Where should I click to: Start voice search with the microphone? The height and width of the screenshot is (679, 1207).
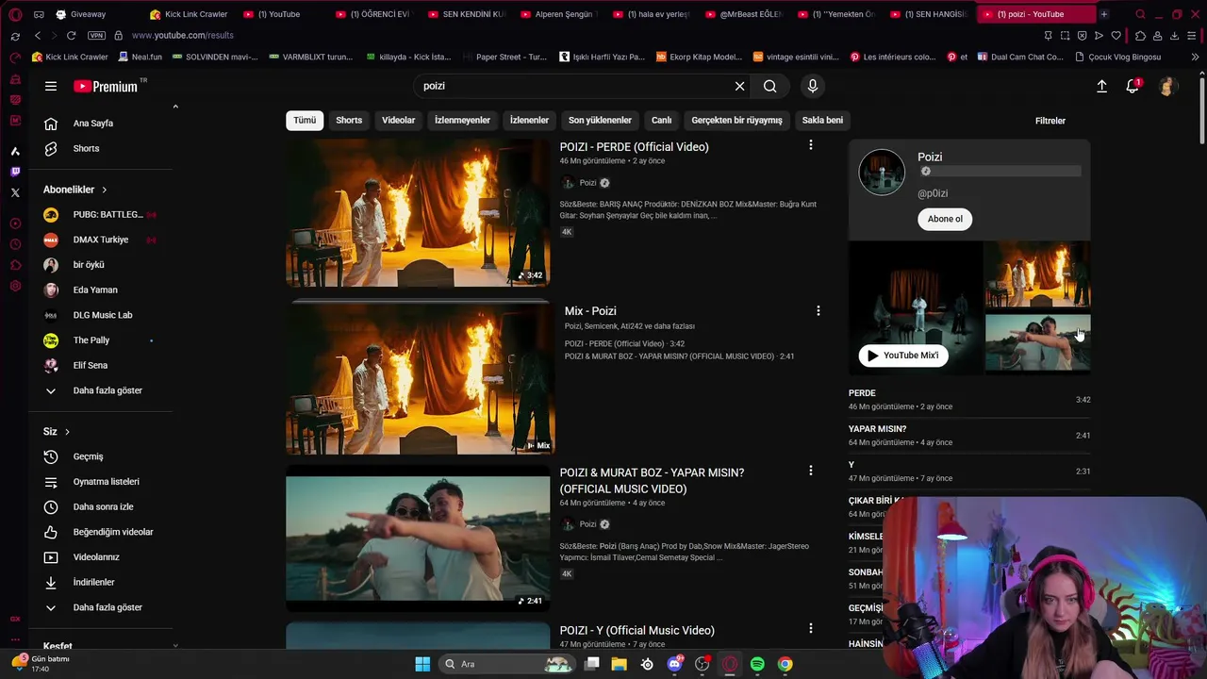pyautogui.click(x=813, y=86)
